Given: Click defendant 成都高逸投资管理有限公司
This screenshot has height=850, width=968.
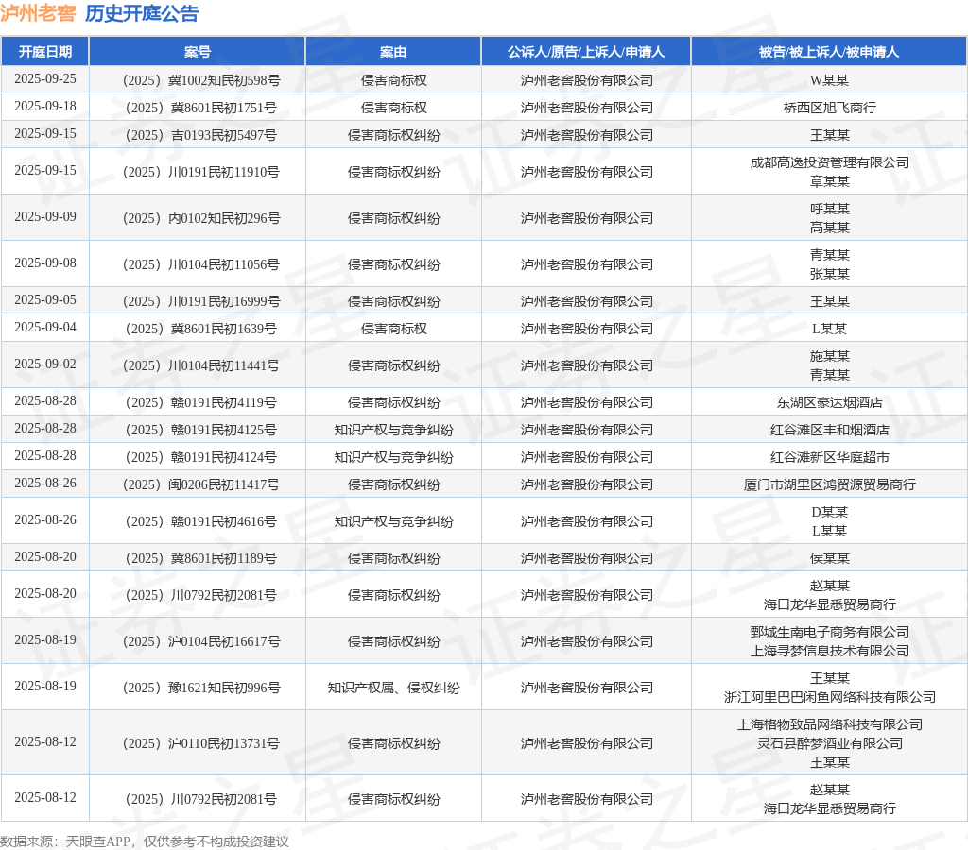Looking at the screenshot, I should (829, 162).
